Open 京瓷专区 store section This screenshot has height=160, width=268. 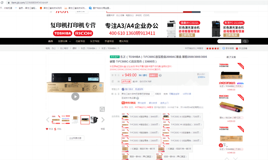(x=109, y=41)
